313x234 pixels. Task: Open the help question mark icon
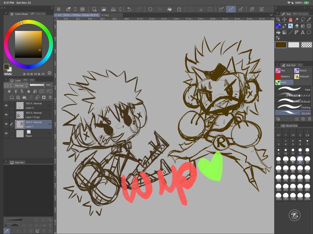tap(252, 9)
